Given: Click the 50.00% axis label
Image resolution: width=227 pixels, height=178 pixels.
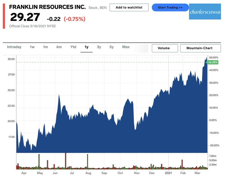Looking at the screenshot, I should 214,57.
